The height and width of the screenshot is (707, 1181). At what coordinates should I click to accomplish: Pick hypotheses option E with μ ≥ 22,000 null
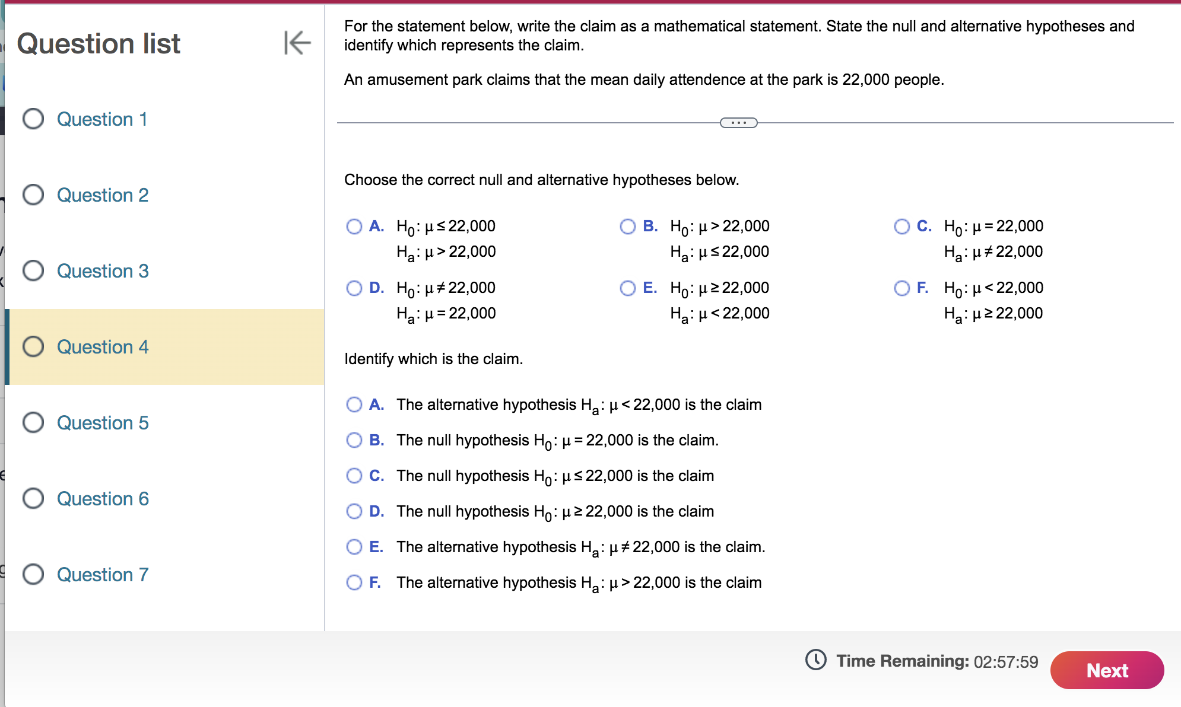pyautogui.click(x=627, y=288)
